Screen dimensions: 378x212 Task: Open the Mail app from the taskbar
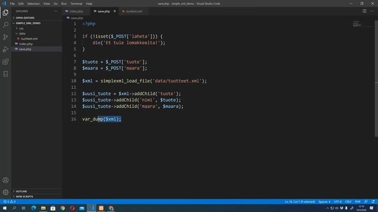pyautogui.click(x=82, y=208)
